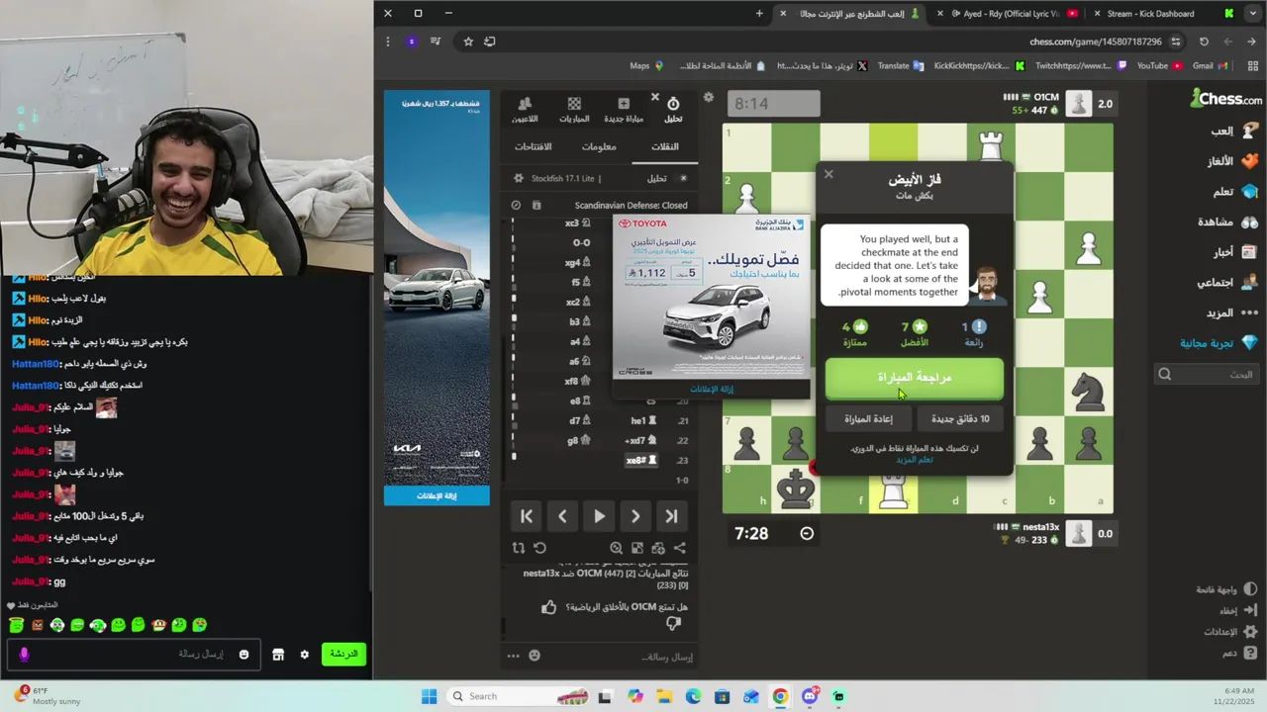Switch to the Moves sub-tab
Image resolution: width=1267 pixels, height=712 pixels.
[664, 146]
